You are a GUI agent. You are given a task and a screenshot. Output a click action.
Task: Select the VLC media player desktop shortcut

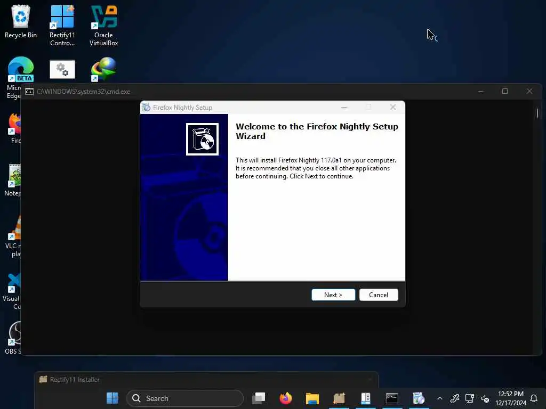(14, 236)
